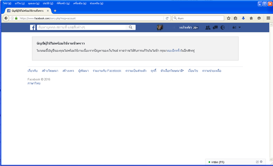This screenshot has height=166, width=273.
Task: Click the ภาษาไทย language link
Action: pos(34,83)
